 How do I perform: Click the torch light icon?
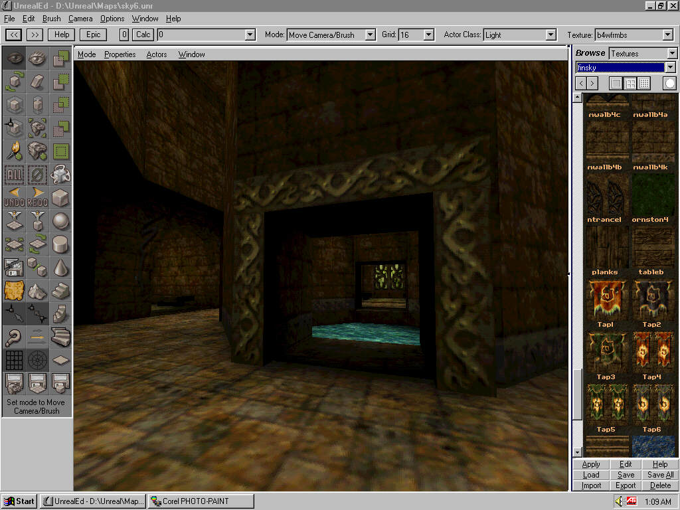coord(14,151)
